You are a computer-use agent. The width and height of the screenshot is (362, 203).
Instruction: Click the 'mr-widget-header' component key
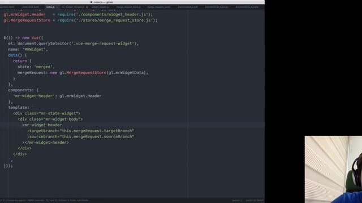pyautogui.click(x=34, y=96)
